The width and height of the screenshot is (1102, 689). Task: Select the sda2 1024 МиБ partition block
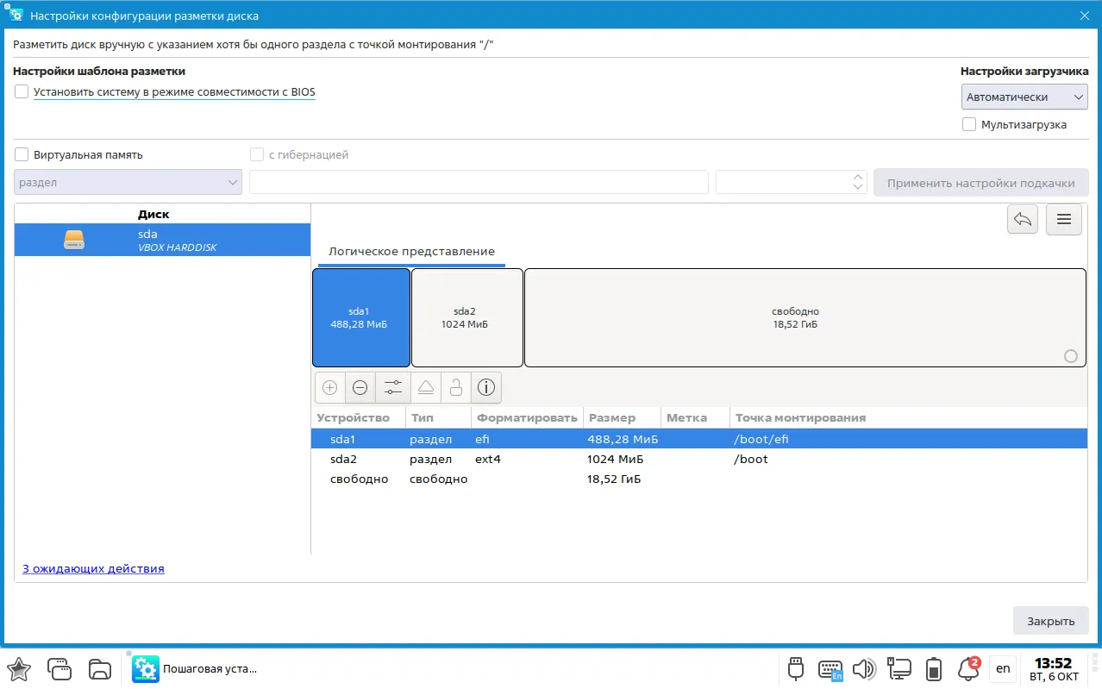pos(467,318)
